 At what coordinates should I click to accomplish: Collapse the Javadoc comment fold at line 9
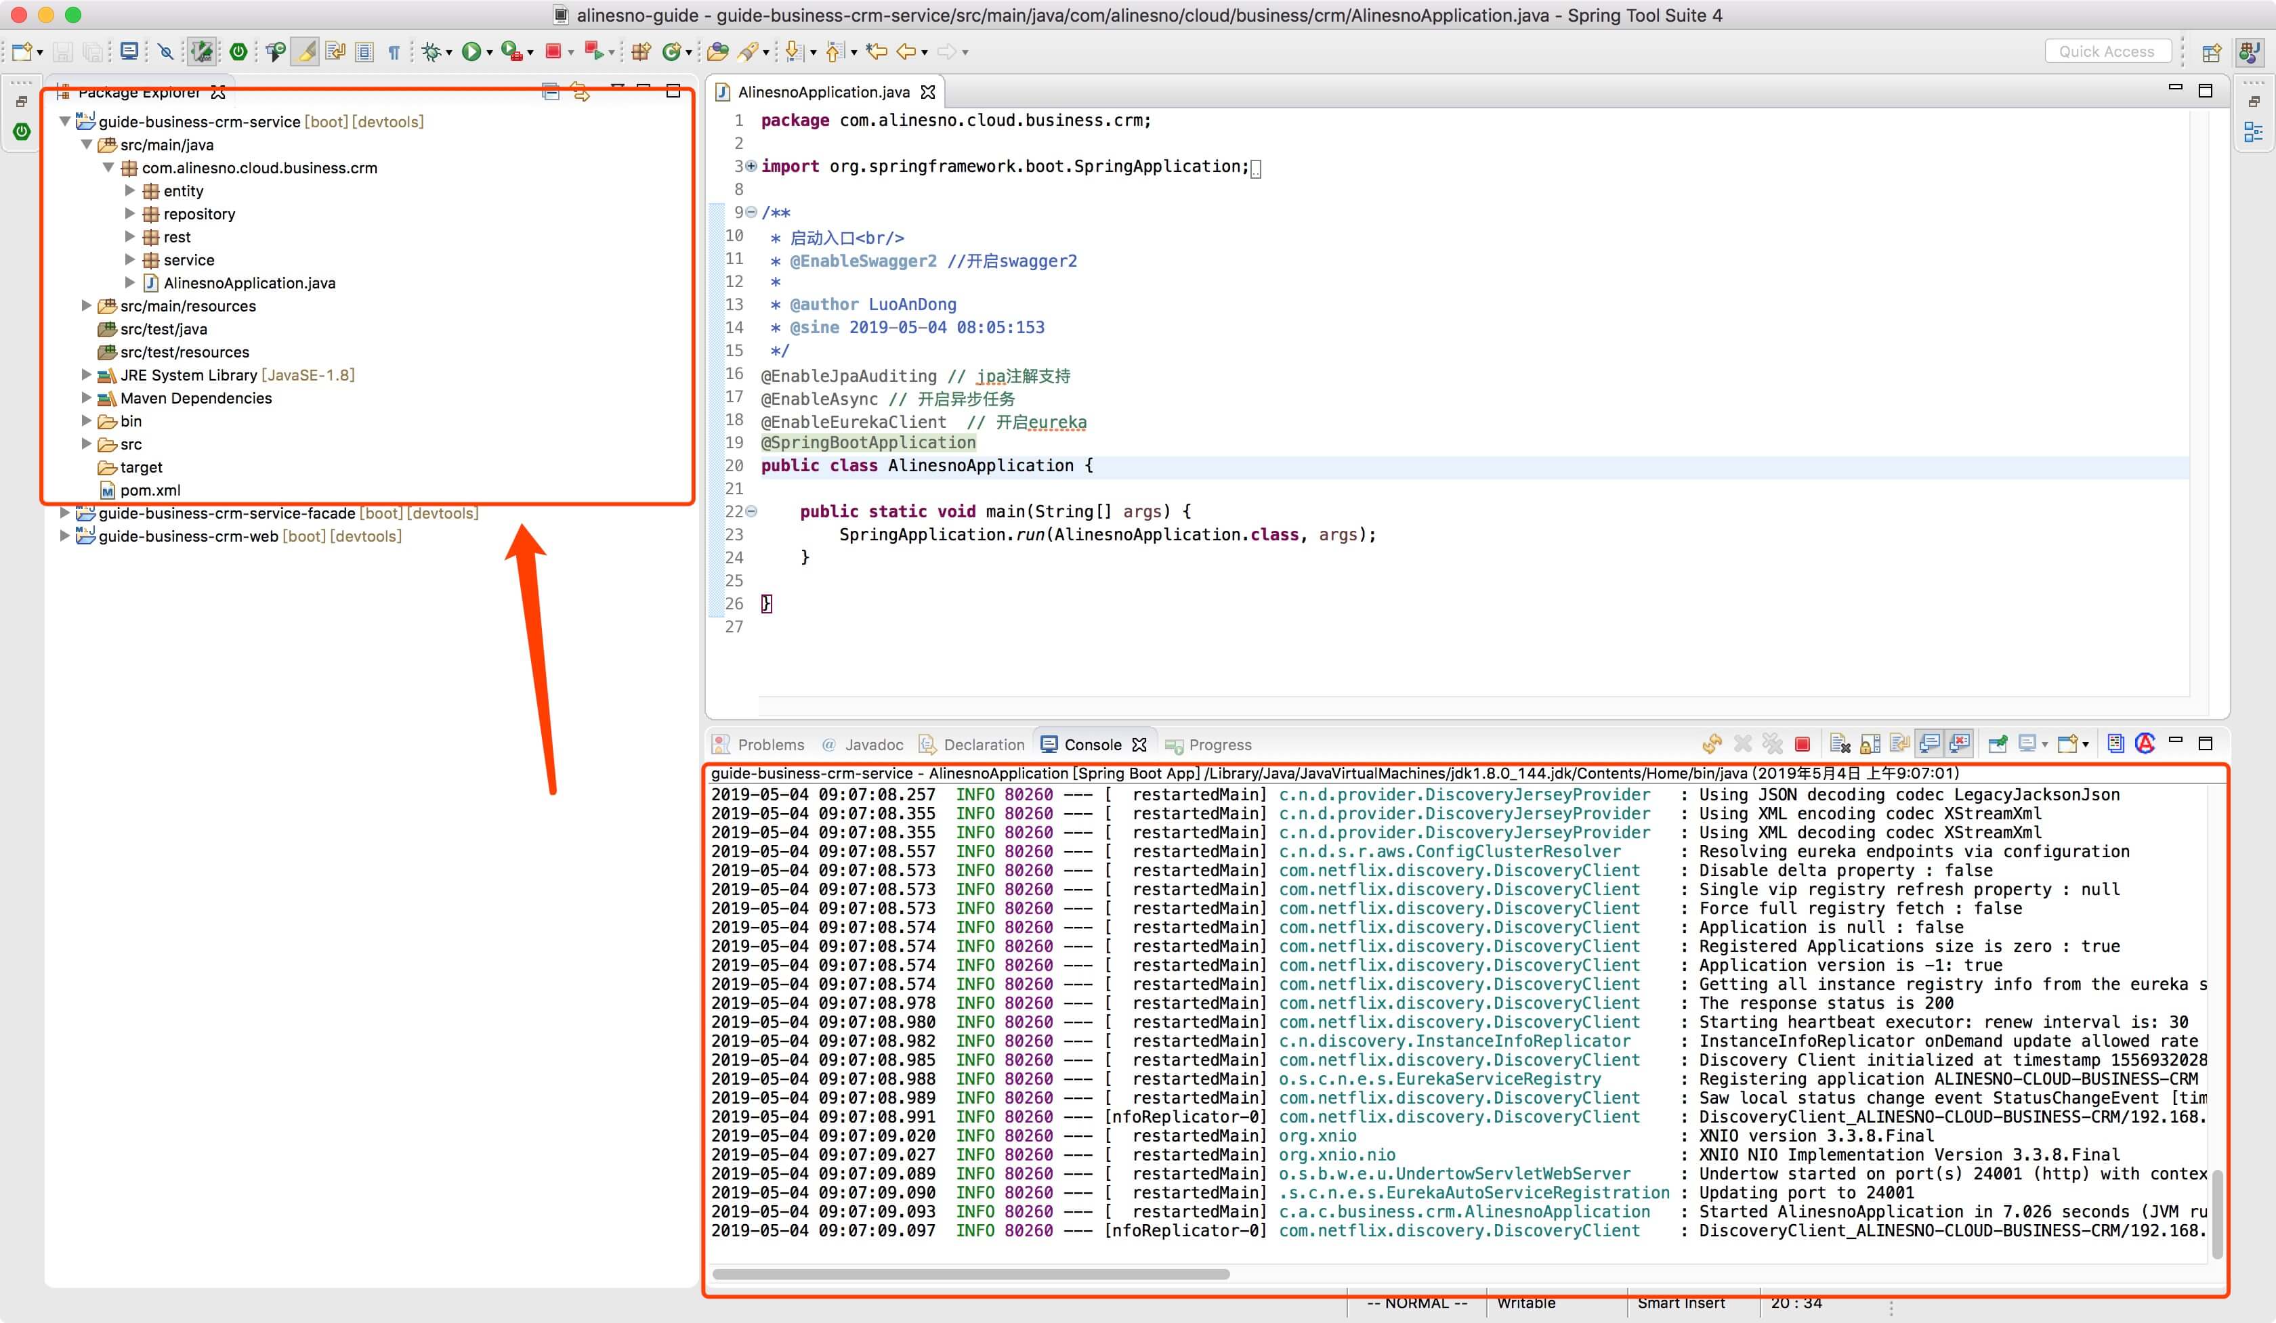(751, 213)
